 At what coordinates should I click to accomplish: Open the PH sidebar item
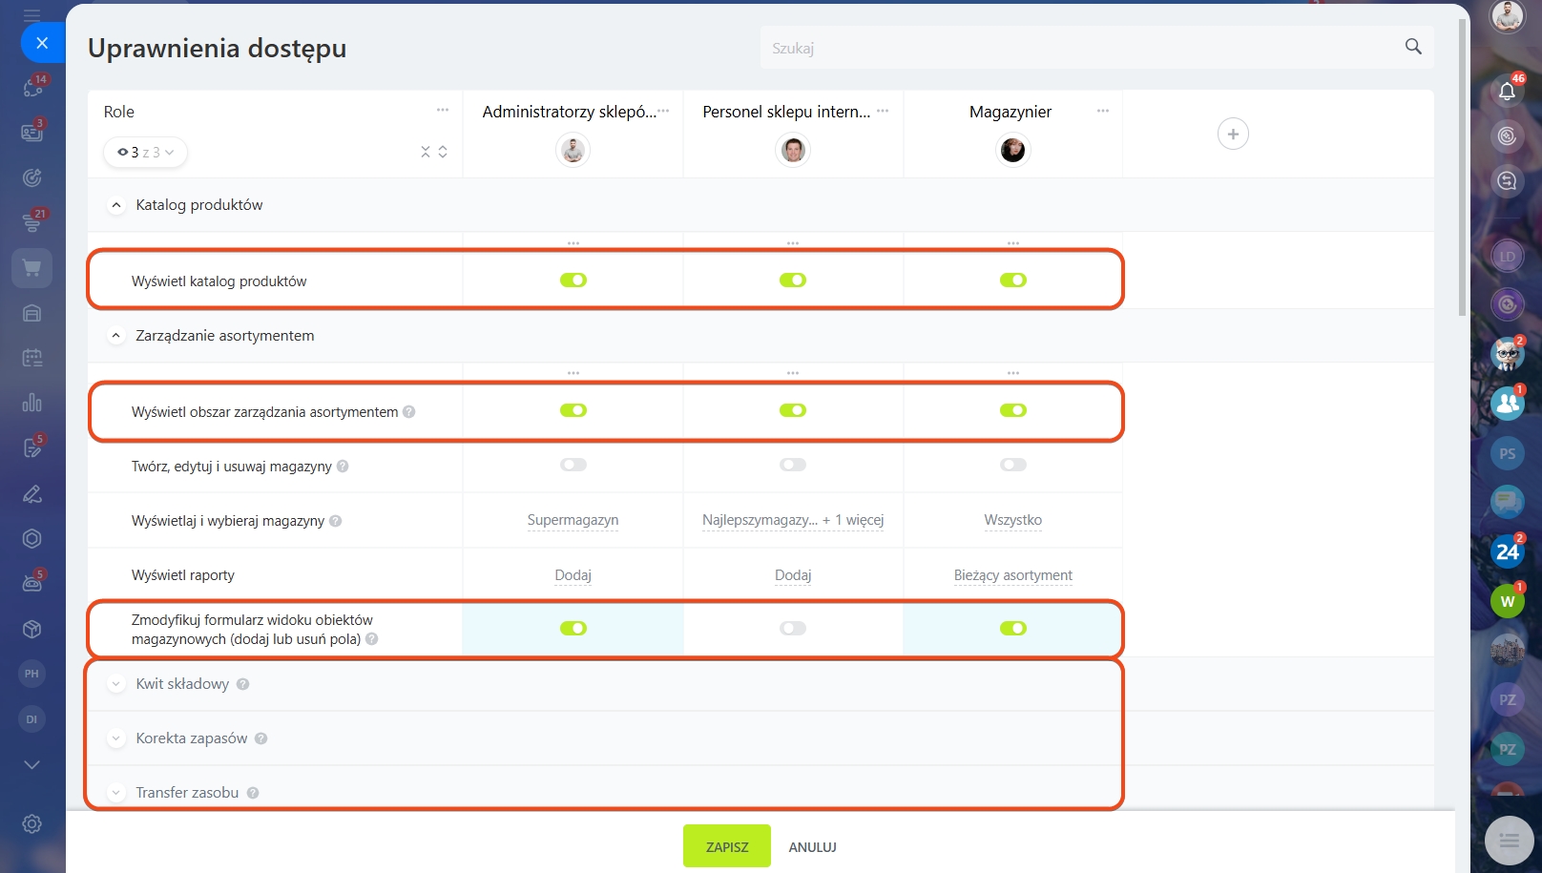pos(32,674)
